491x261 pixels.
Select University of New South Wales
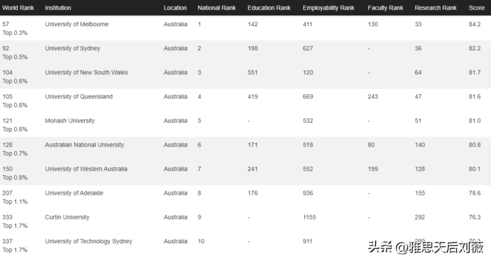87,72
